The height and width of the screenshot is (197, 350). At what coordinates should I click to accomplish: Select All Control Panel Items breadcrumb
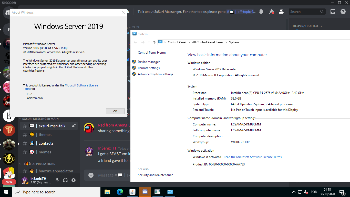pos(208,42)
